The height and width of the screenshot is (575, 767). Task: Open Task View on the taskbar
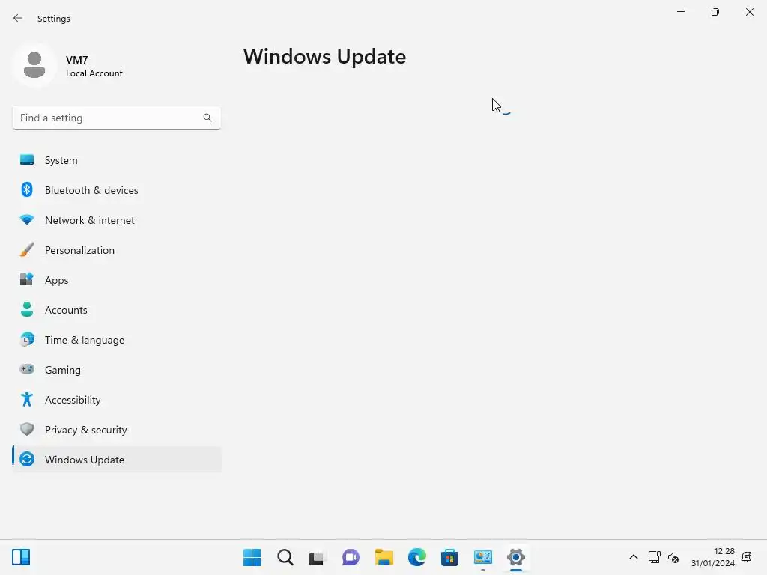pos(318,557)
